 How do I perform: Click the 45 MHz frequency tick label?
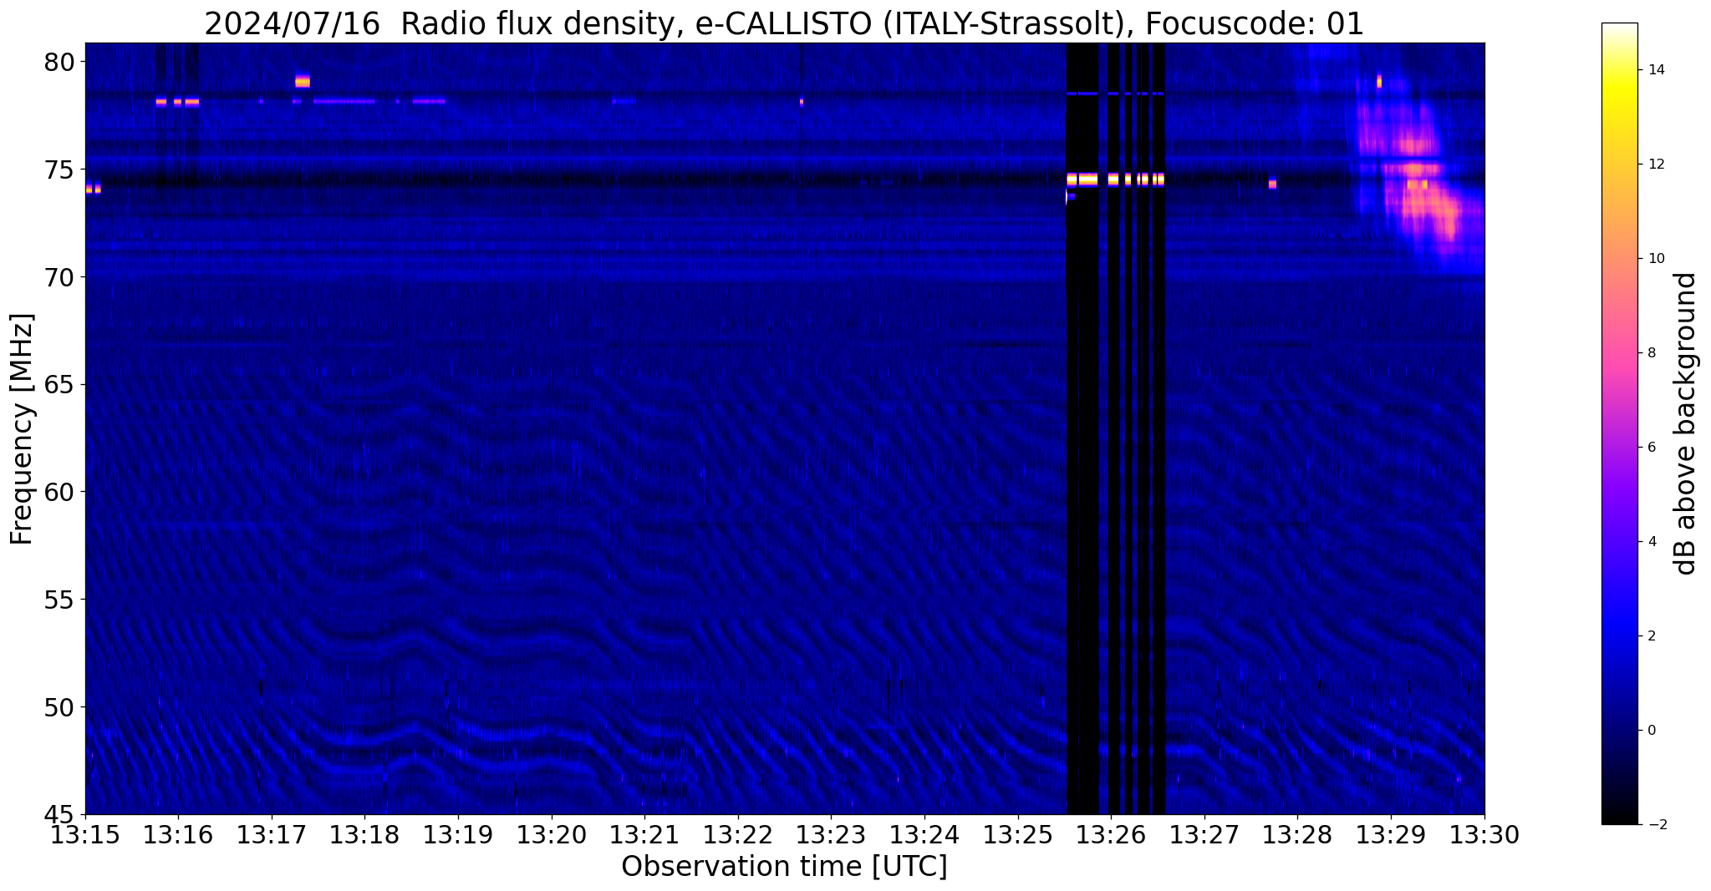pos(61,815)
